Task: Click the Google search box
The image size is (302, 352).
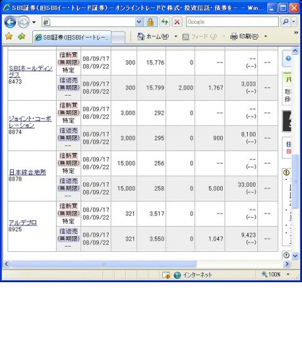Action: click(x=232, y=22)
